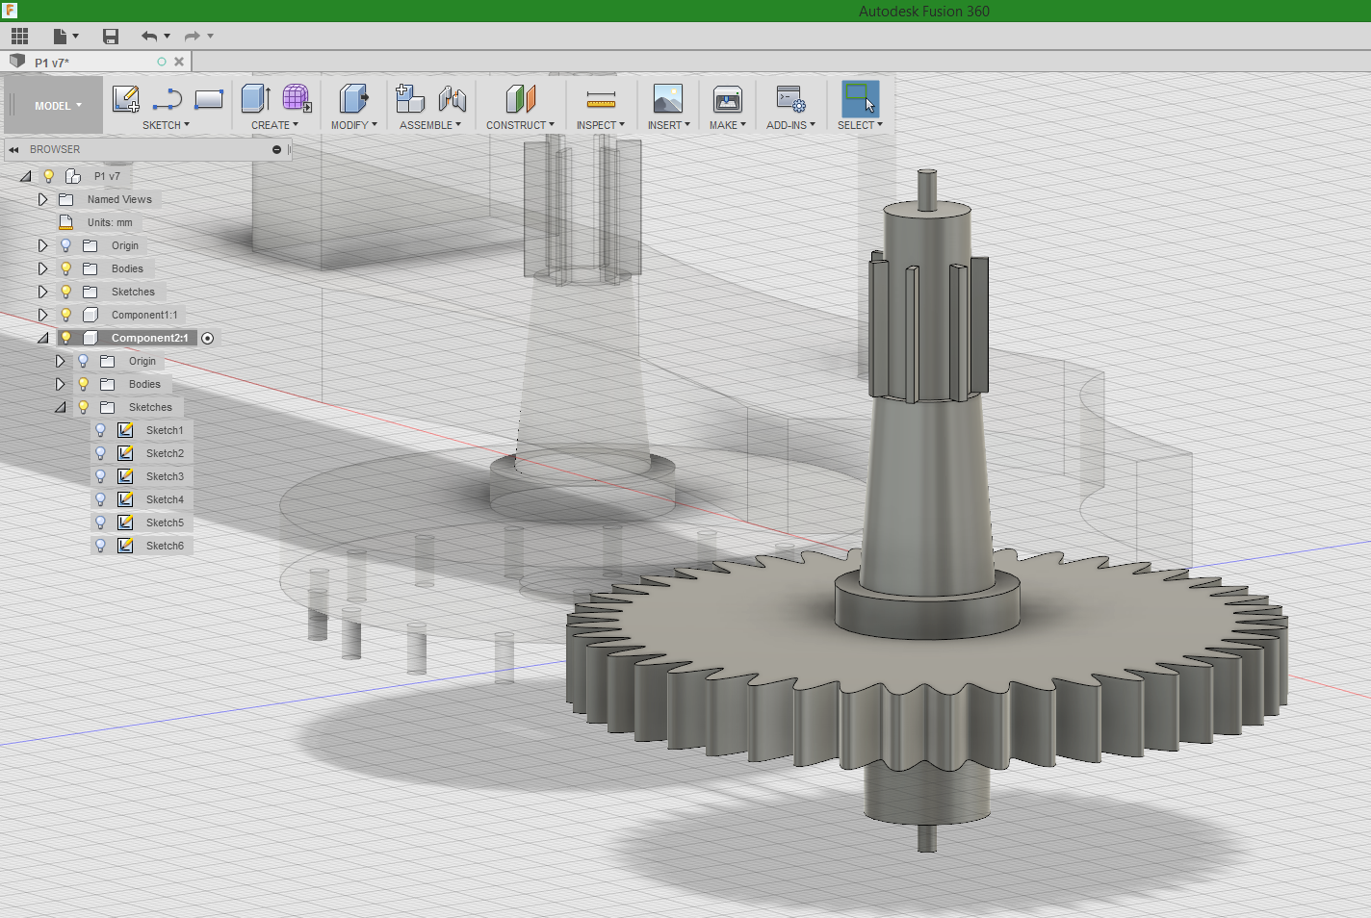Select the Offset Plane construct tool
This screenshot has width=1371, height=918.
click(x=520, y=99)
